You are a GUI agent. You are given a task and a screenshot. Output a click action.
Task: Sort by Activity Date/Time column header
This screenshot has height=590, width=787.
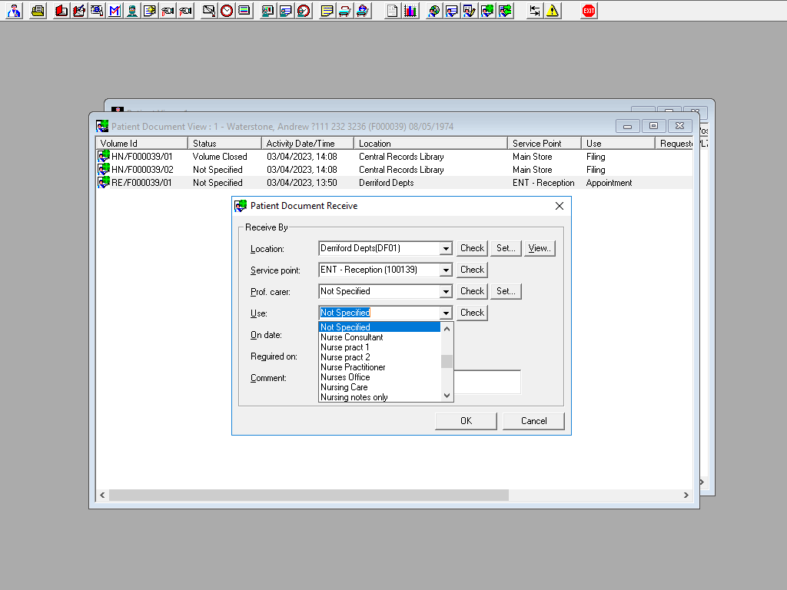[307, 144]
